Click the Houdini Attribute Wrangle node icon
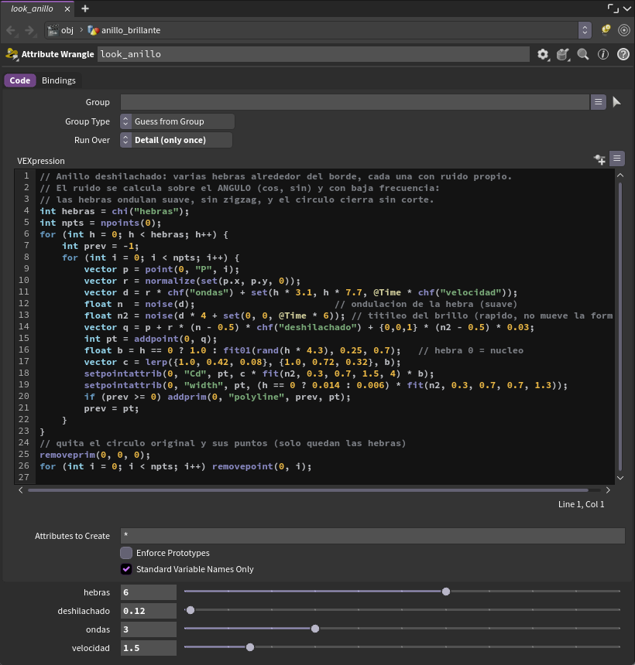This screenshot has height=665, width=635. coord(12,54)
